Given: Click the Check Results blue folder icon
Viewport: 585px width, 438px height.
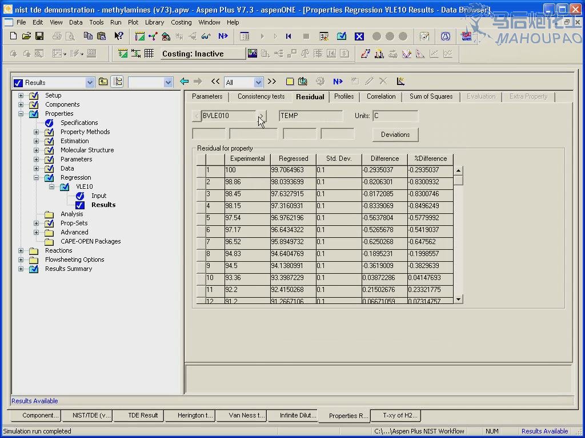Looking at the screenshot, I should coord(342,36).
